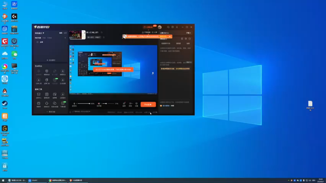326x183 pixels.
Task: Open the Windows Start button
Action: 3,180
